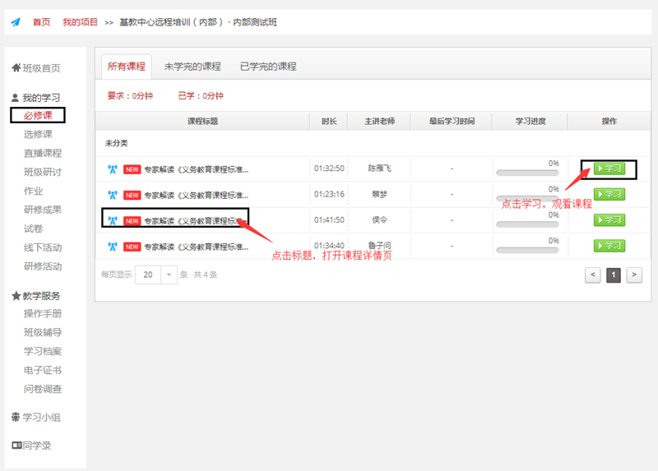This screenshot has height=471, width=658.
Task: Click the 课程标题 column header
Action: (x=202, y=121)
